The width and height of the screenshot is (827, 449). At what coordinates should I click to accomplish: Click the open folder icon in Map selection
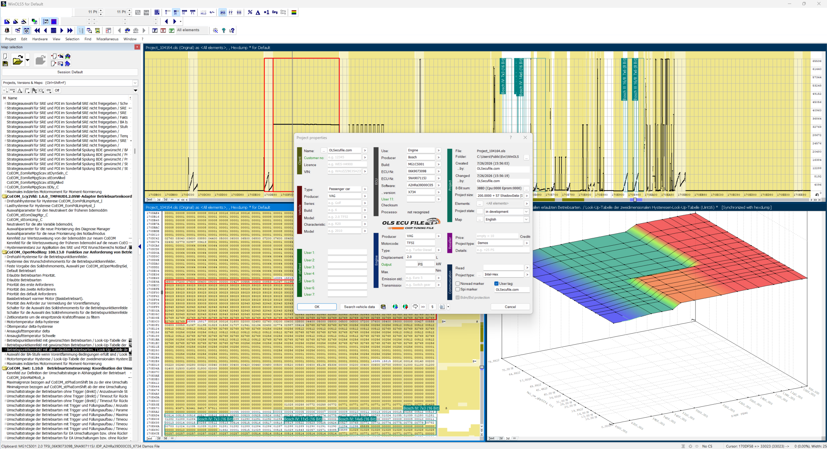[18, 60]
